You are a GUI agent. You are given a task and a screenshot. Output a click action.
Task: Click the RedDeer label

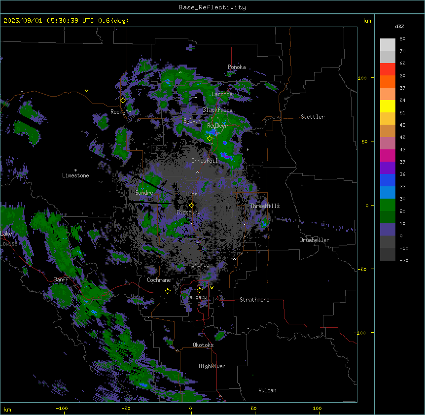coord(217,126)
